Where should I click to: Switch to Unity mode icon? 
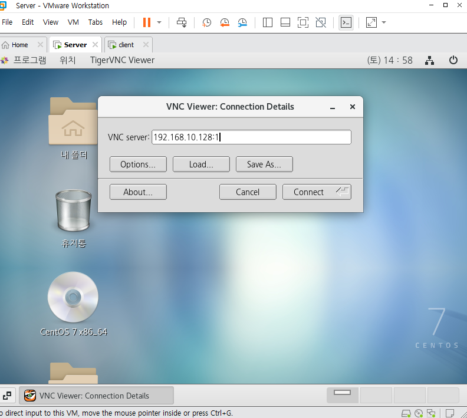pos(321,22)
